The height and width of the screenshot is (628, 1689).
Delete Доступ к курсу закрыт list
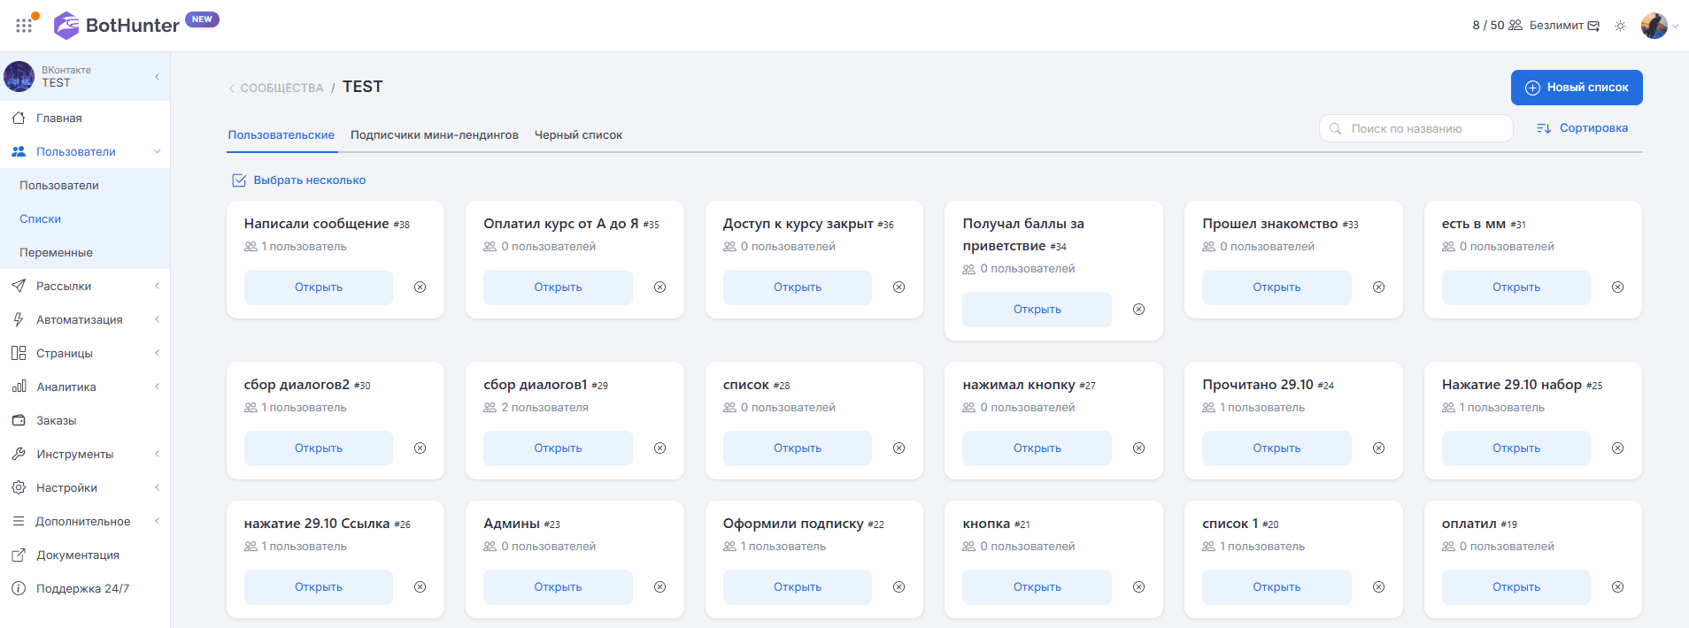pyautogui.click(x=898, y=287)
